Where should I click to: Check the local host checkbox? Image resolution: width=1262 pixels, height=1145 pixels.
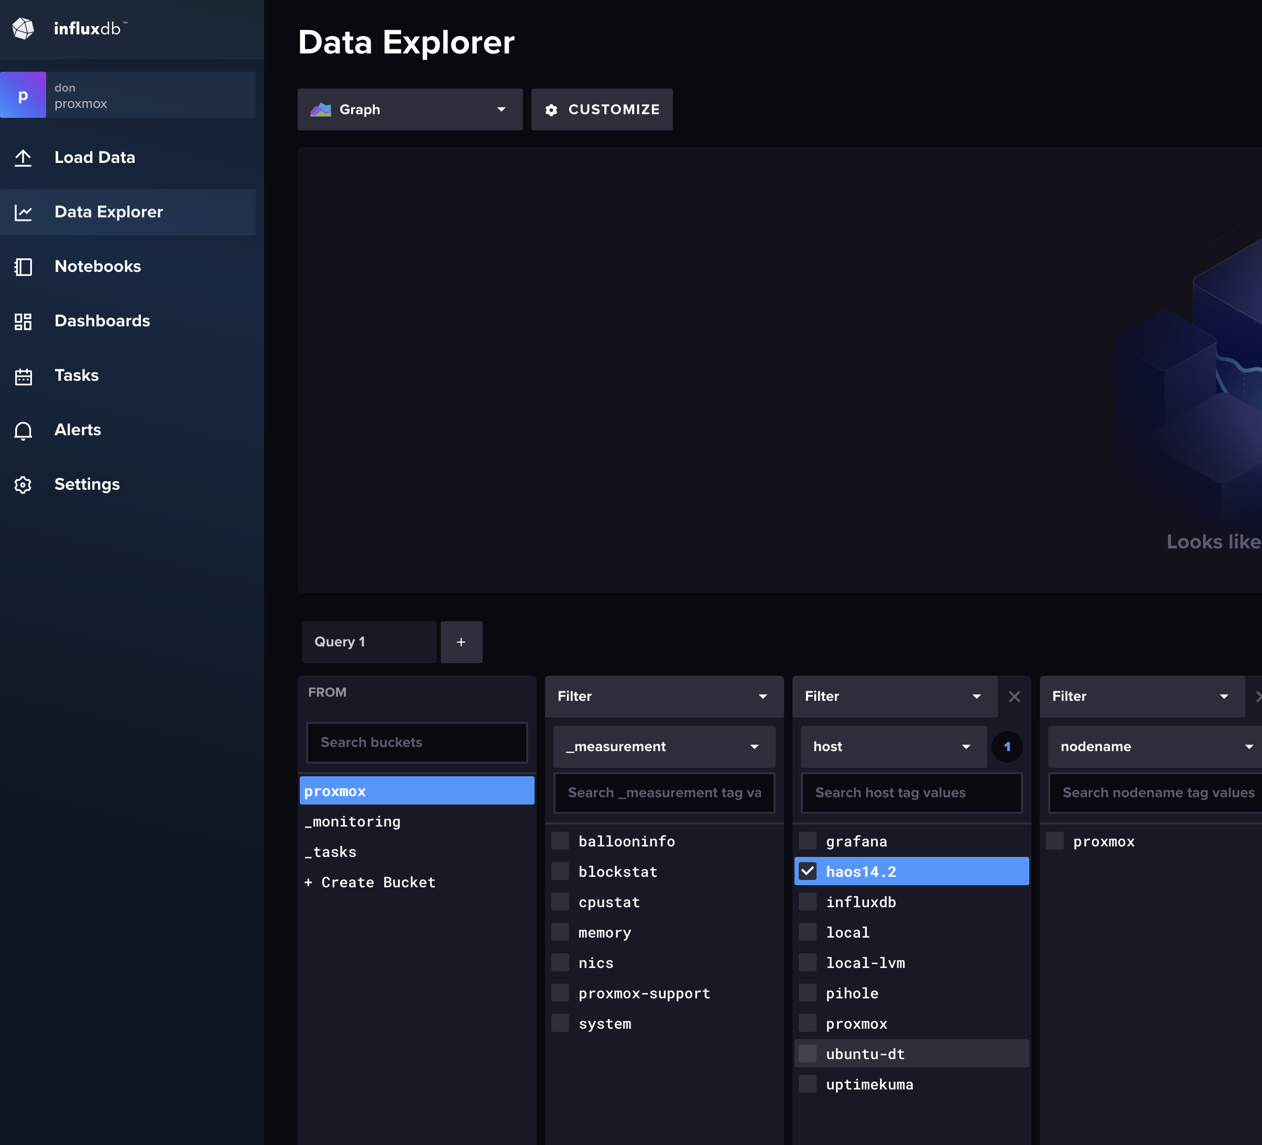[808, 932]
